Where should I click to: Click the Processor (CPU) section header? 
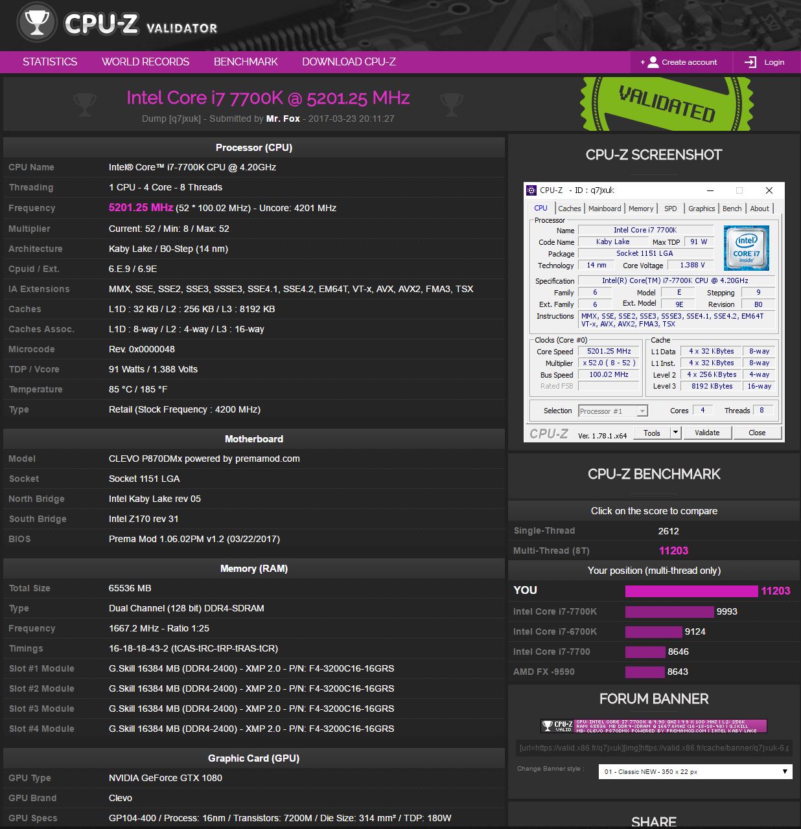pyautogui.click(x=254, y=147)
